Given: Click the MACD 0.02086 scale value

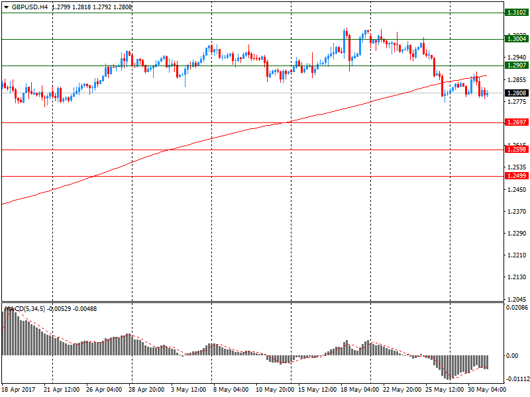Looking at the screenshot, I should [517, 308].
